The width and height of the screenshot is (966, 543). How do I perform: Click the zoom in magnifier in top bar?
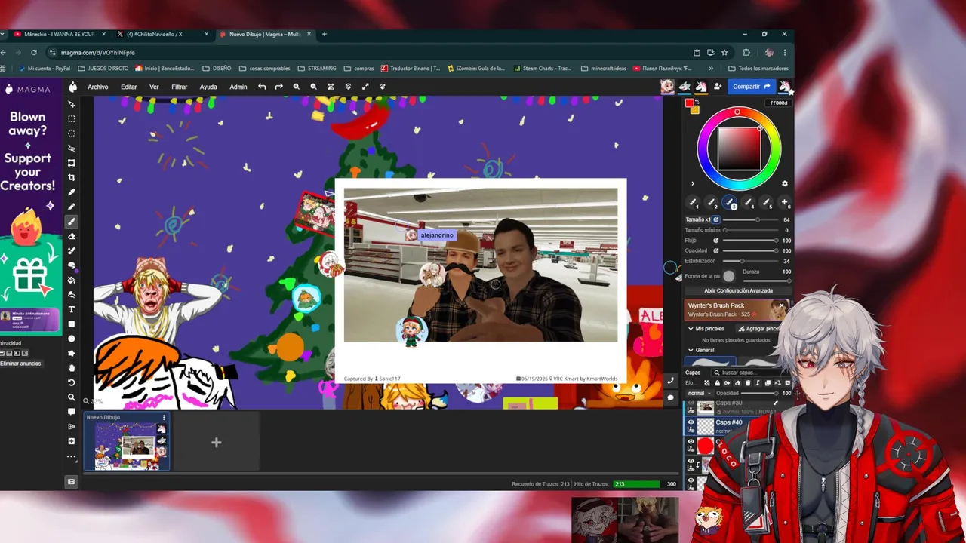[x=297, y=87]
